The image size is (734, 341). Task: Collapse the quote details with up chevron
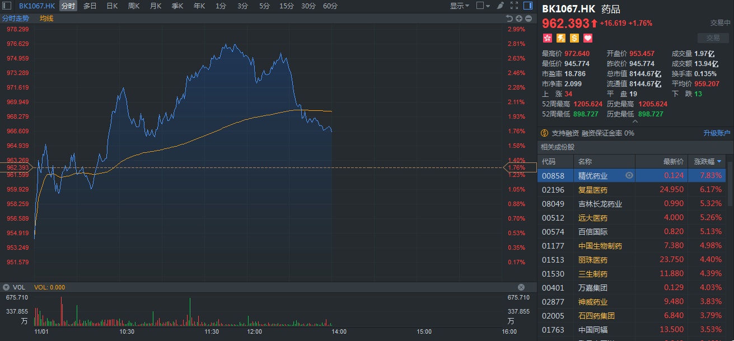635,122
